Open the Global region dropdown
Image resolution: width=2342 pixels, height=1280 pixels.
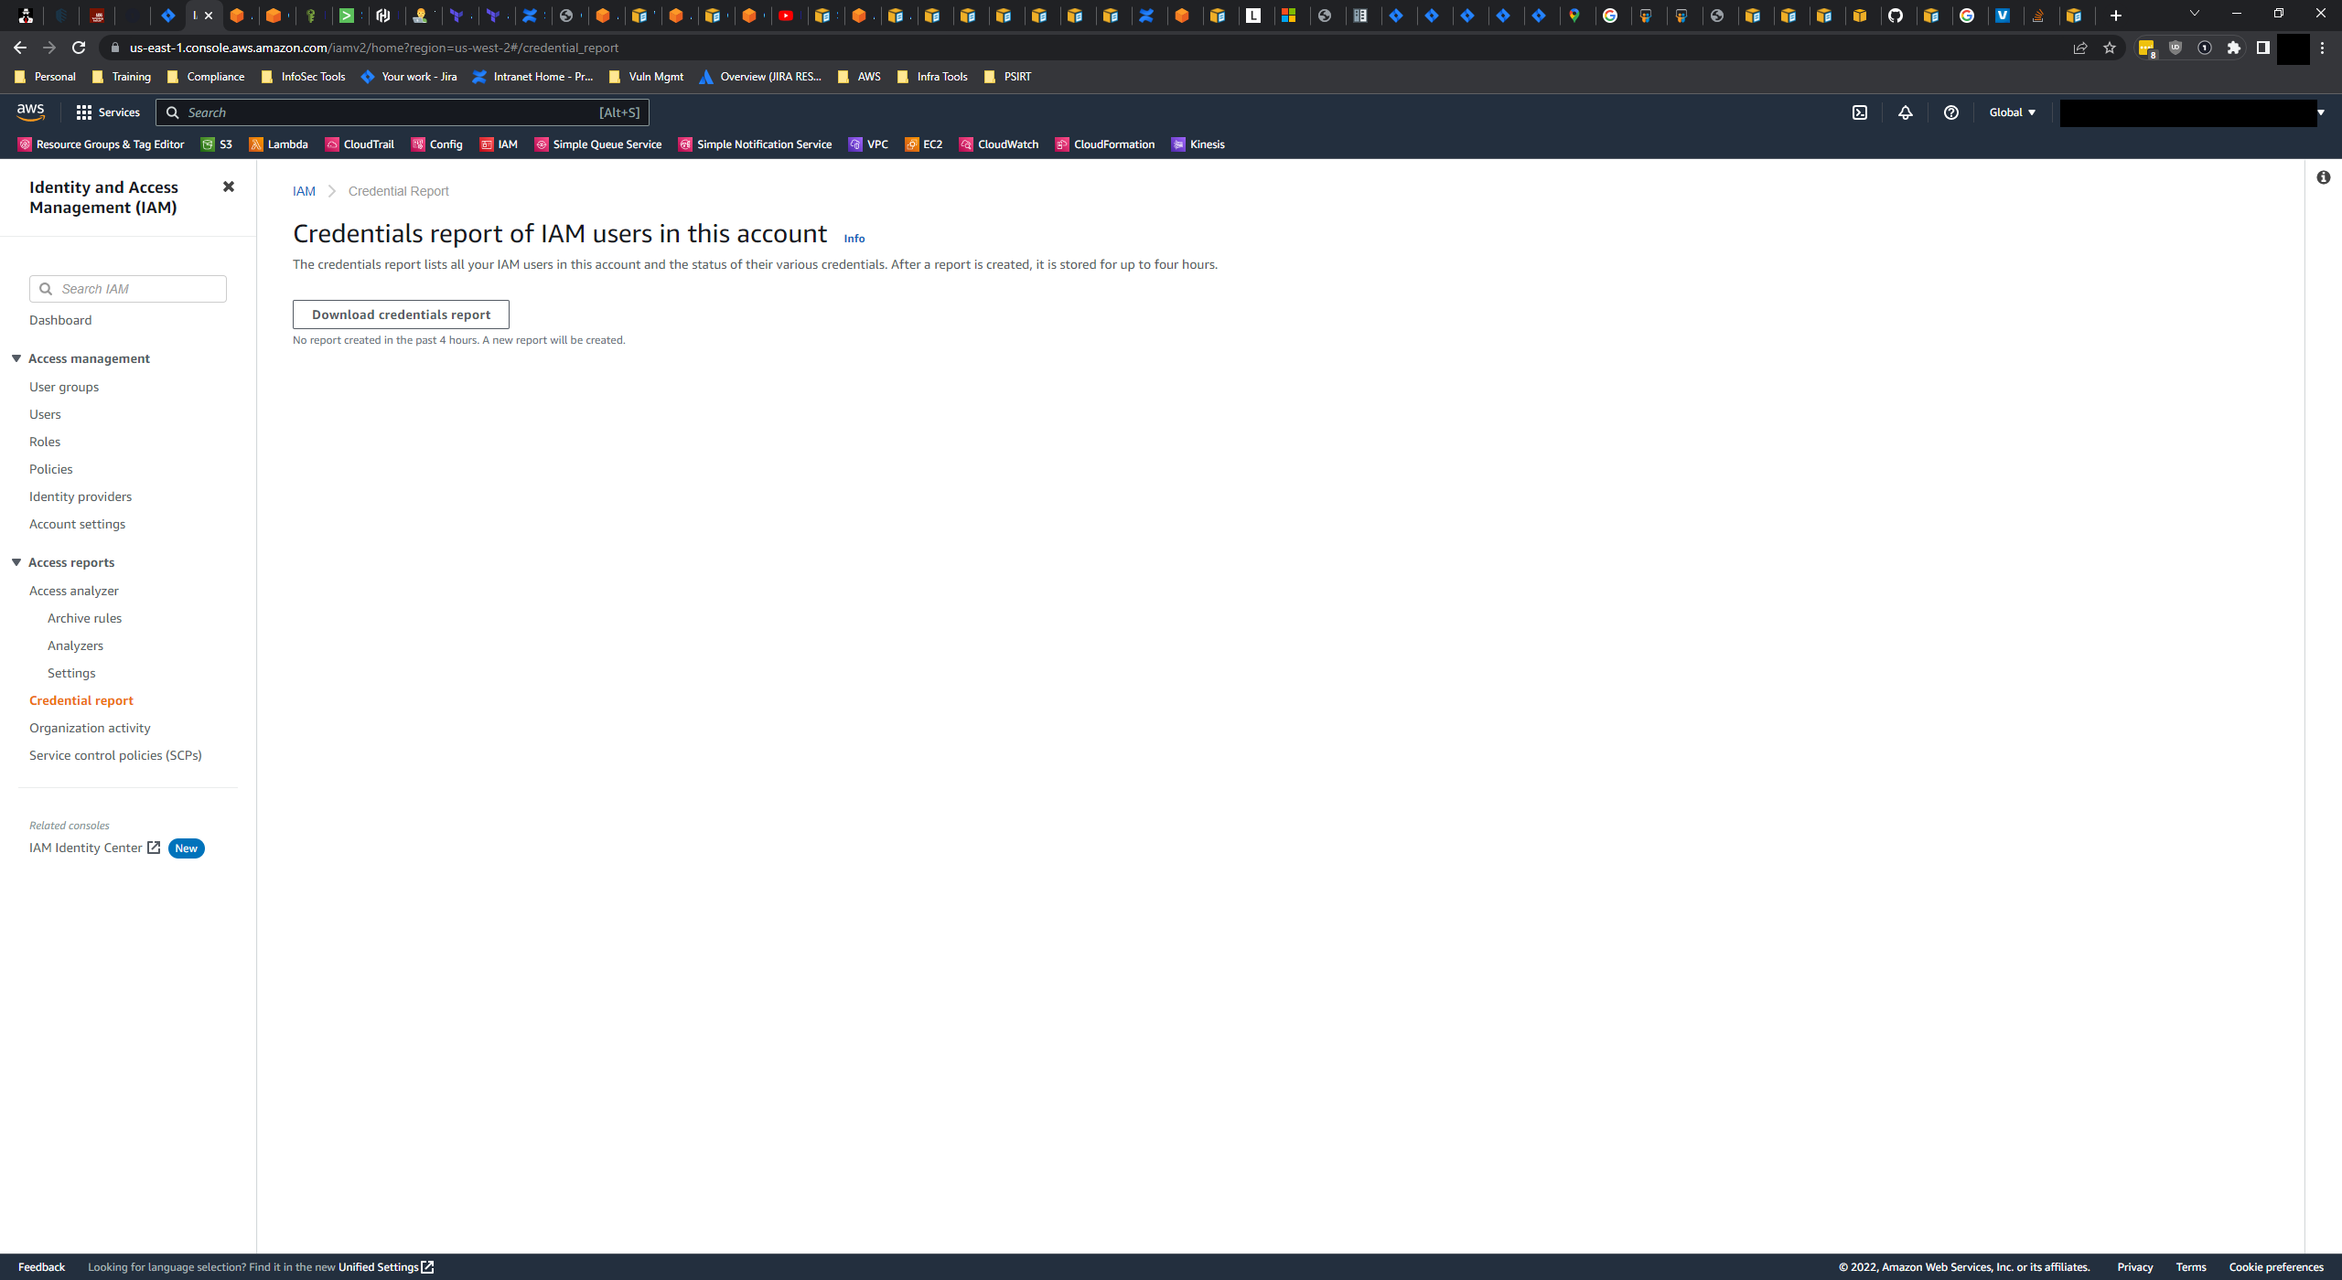click(2012, 112)
